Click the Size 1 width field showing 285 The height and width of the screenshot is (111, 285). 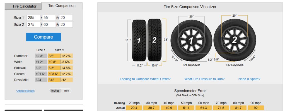[x=33, y=18]
